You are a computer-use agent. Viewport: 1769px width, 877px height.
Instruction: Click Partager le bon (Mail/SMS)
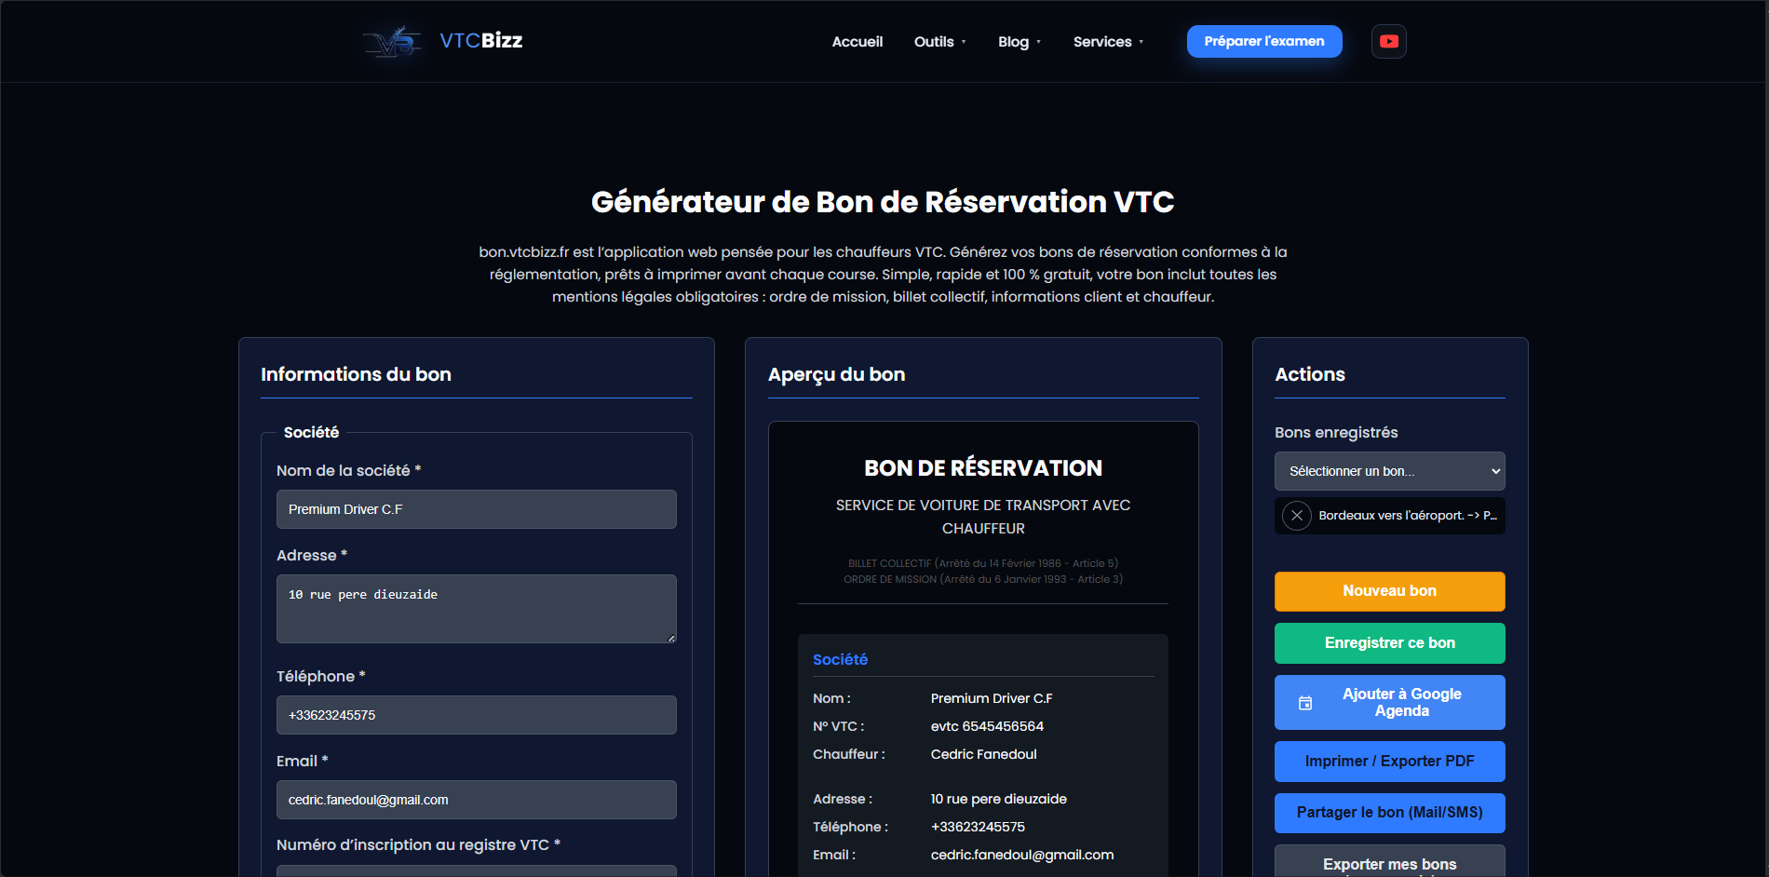pos(1389,813)
